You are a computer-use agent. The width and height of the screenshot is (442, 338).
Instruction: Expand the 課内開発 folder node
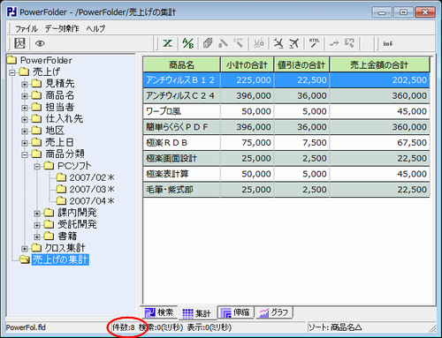coord(37,214)
